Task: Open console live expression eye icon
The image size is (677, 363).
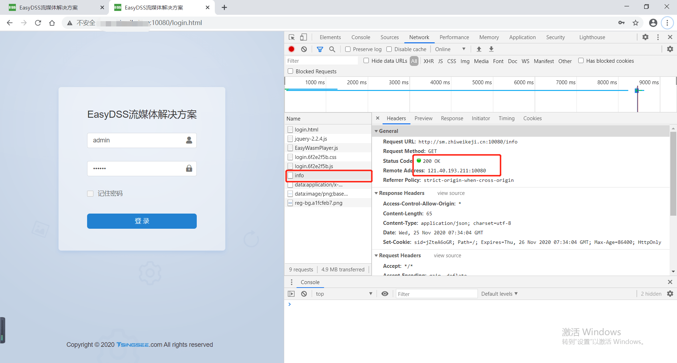Action: (385, 294)
